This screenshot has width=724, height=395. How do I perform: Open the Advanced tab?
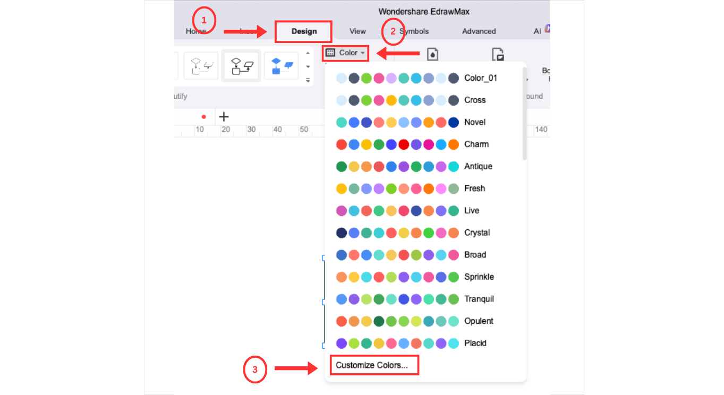[x=479, y=31]
